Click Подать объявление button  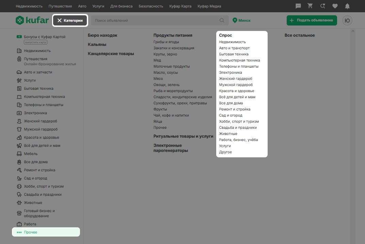tap(312, 20)
